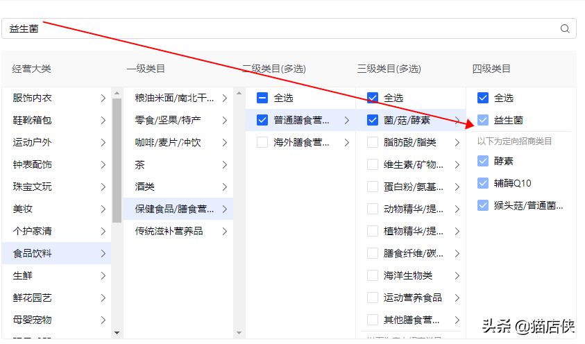Check the 植物精华/提... checkbox
Image resolution: width=585 pixels, height=344 pixels.
[373, 231]
